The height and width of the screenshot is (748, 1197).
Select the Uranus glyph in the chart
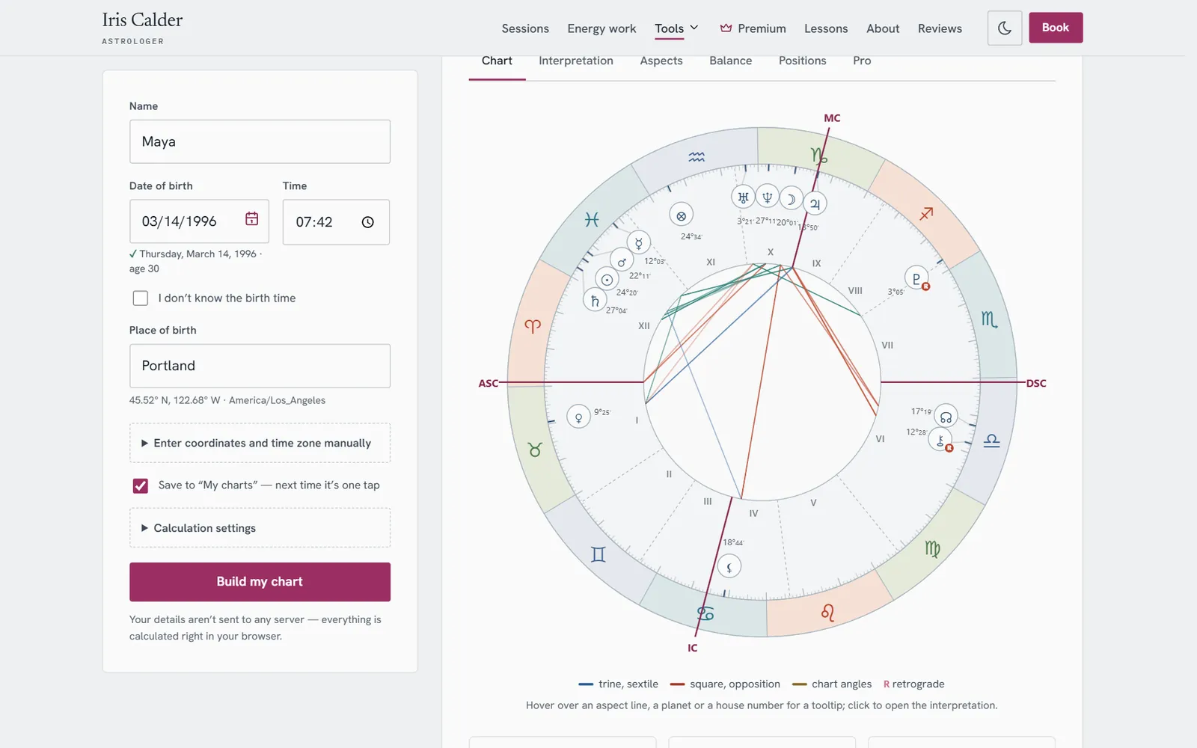pyautogui.click(x=743, y=197)
